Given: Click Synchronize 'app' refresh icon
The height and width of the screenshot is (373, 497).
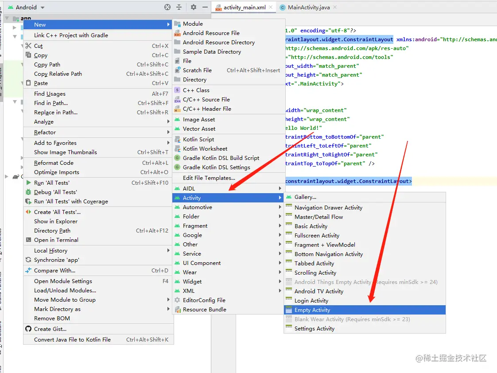Looking at the screenshot, I should (28, 260).
